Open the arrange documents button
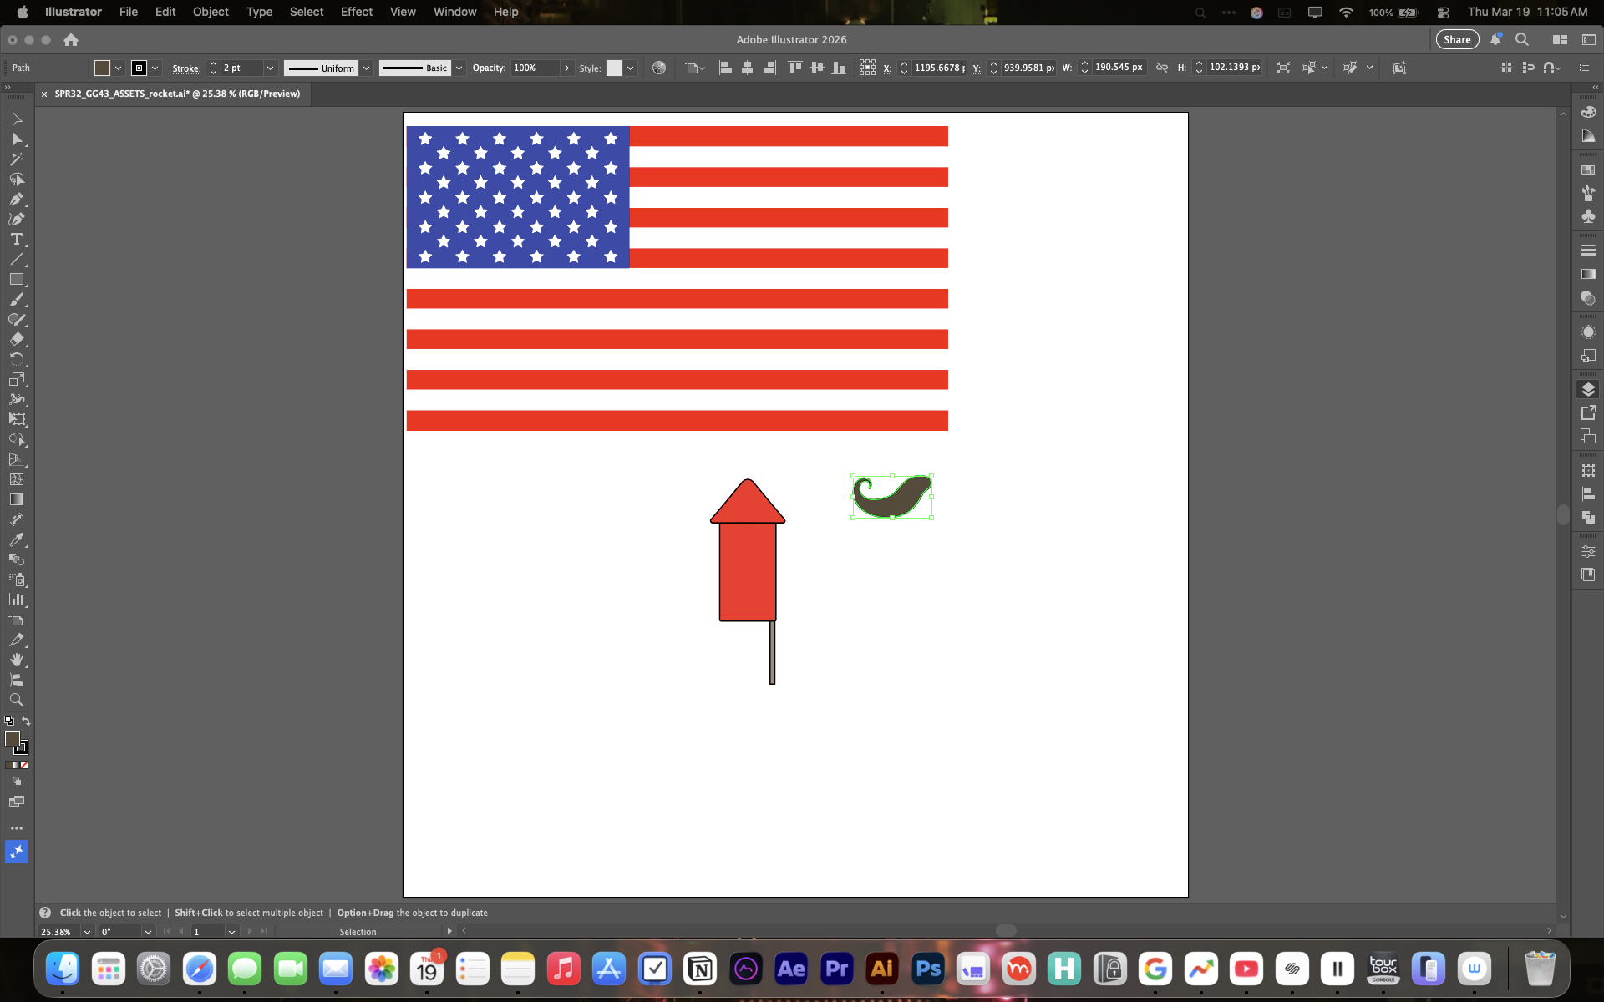 [x=1560, y=39]
